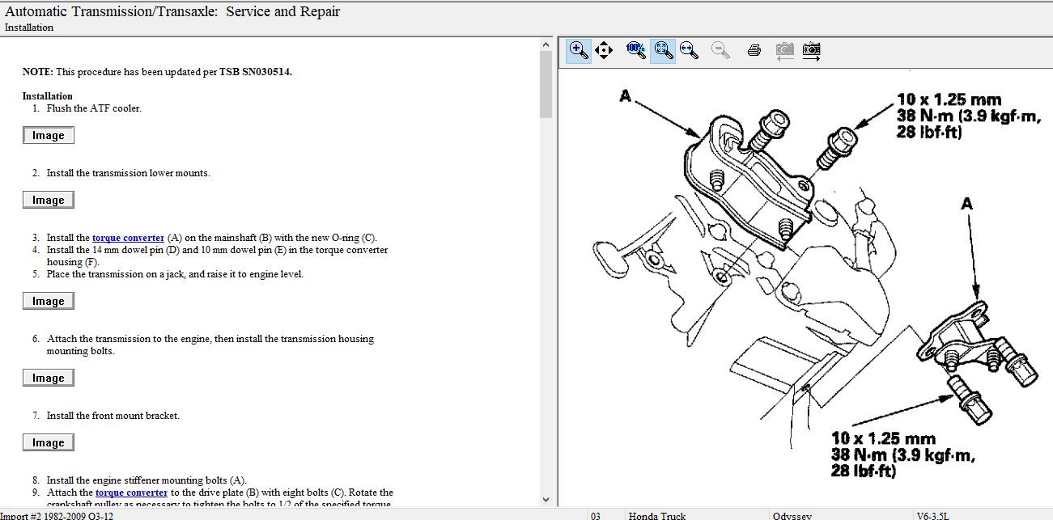Image resolution: width=1053 pixels, height=520 pixels.
Task: Open Image button under transmission lower mounts
Action: coord(49,200)
